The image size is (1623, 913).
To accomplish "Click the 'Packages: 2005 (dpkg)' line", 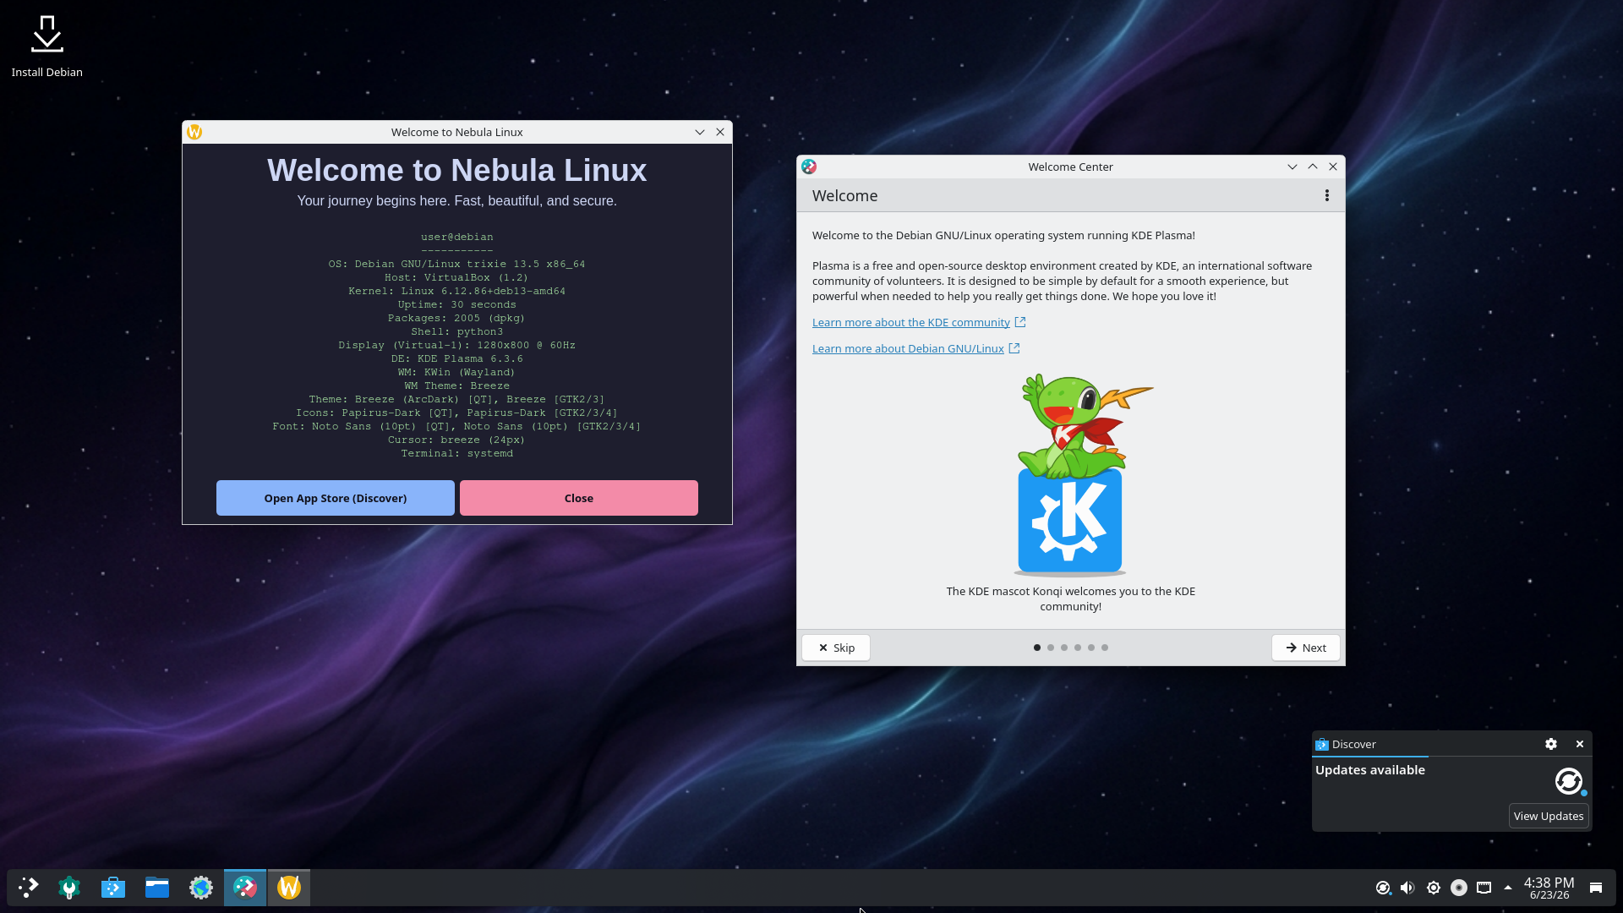I will pos(456,318).
